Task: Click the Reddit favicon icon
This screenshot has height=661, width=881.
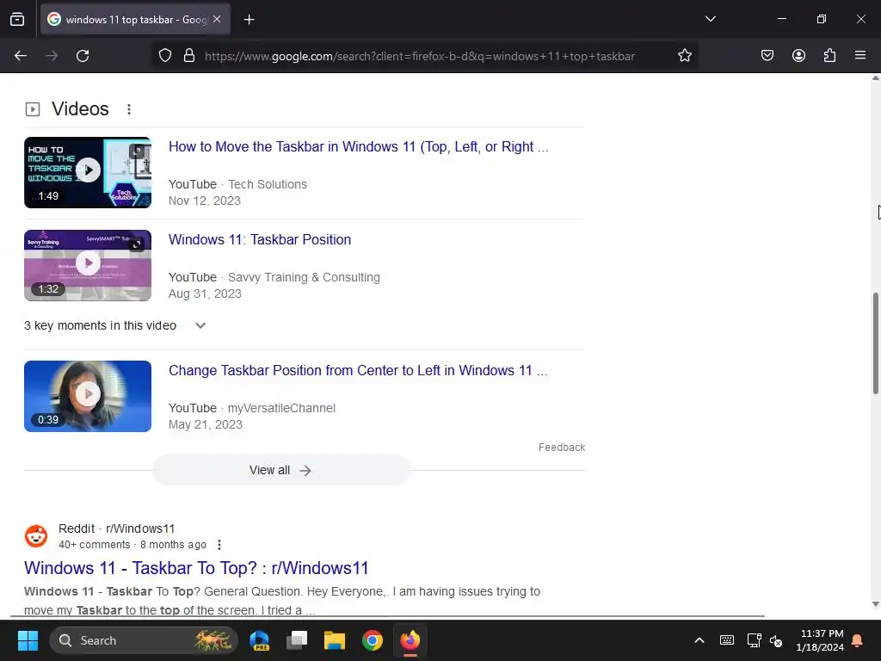Action: point(36,536)
